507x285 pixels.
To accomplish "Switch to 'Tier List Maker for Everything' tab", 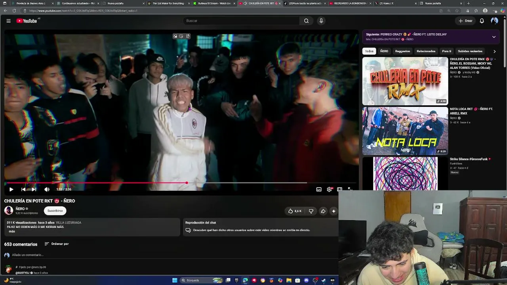I will coord(168,3).
